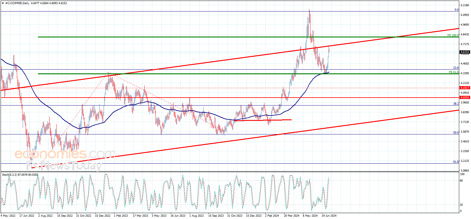
Task: Click the 3 May 2023 date label
Action: point(159,215)
